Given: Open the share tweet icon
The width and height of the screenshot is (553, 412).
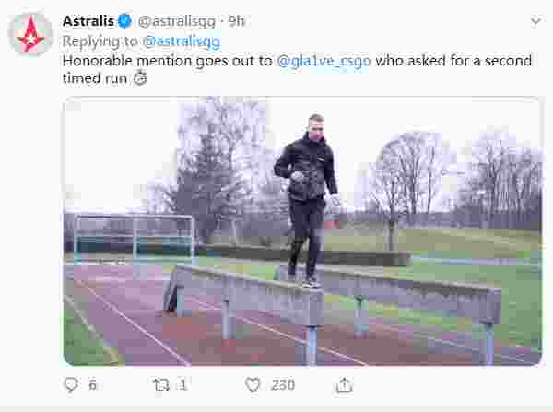Looking at the screenshot, I should click(x=344, y=385).
